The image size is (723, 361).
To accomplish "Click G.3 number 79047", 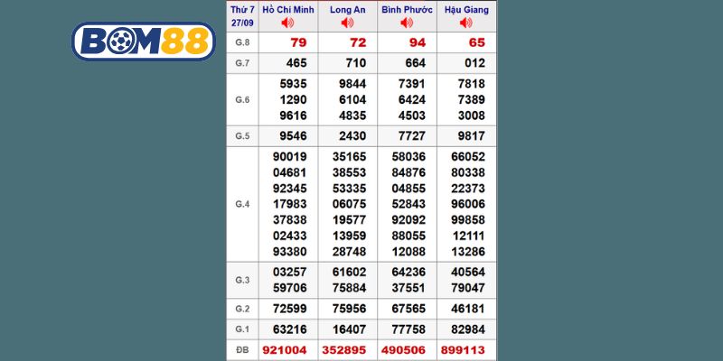I will pyautogui.click(x=468, y=288).
